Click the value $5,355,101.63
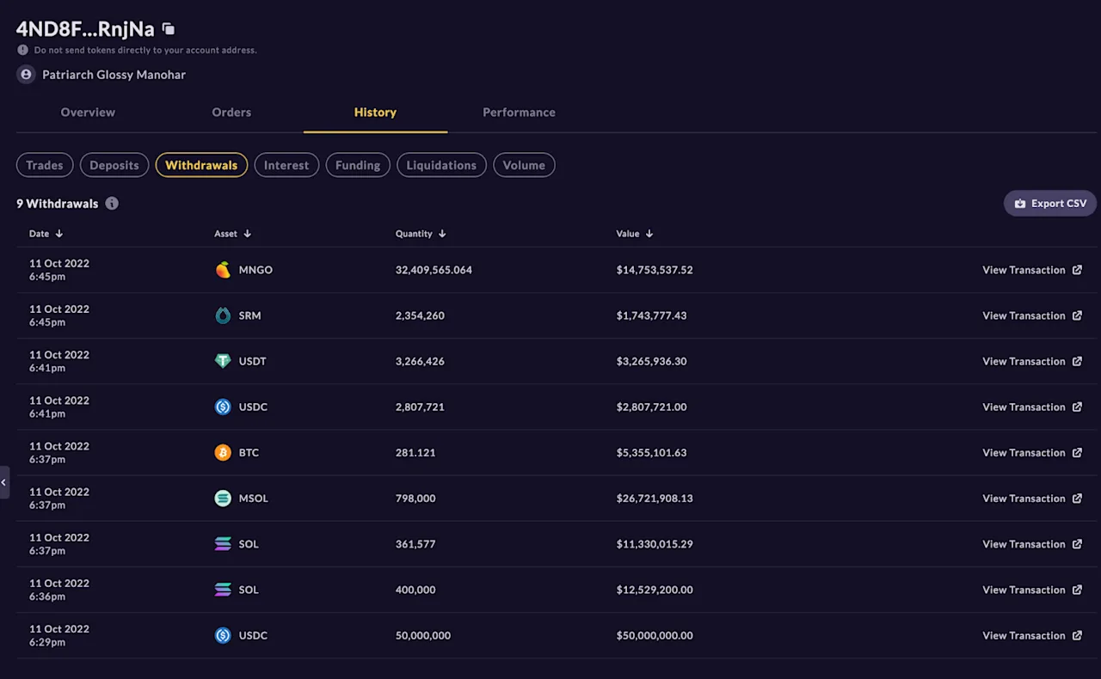1101x679 pixels. coord(651,452)
